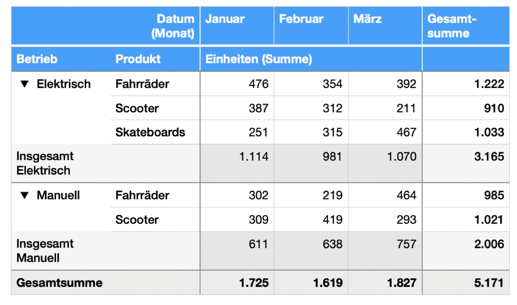Select the Gesamtsumme column header
517x305 pixels.
[466, 26]
